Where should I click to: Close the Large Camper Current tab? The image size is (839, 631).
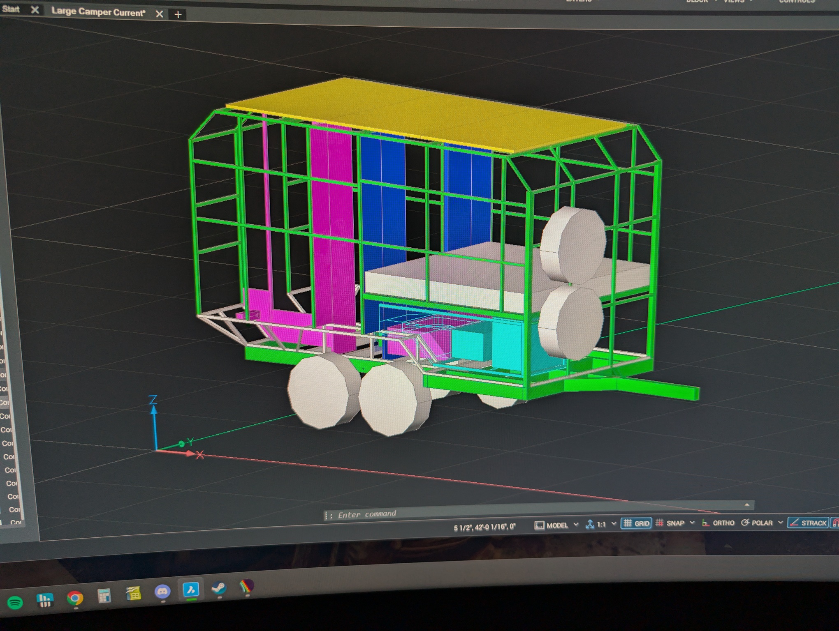click(159, 14)
